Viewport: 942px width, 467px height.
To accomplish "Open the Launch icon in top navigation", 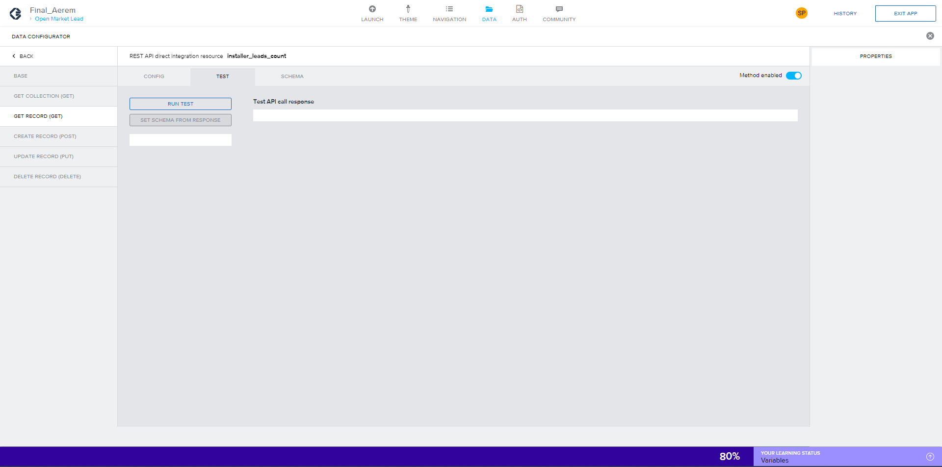I will (x=372, y=9).
